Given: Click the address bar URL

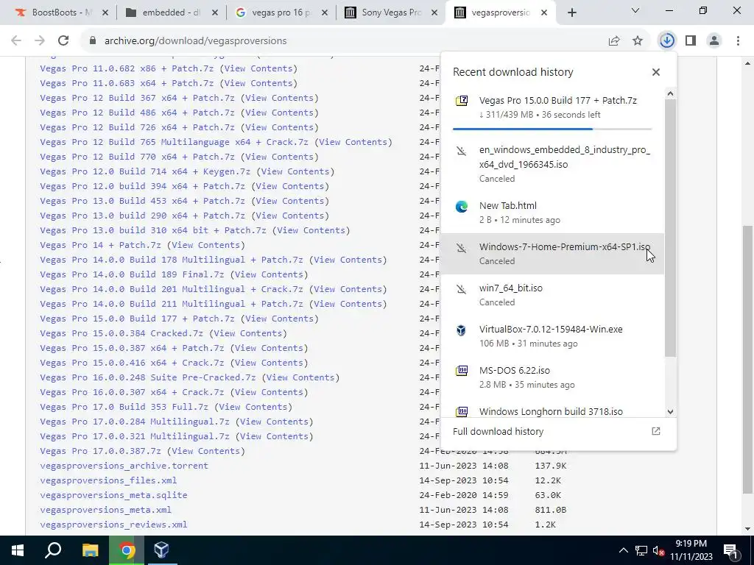Looking at the screenshot, I should pos(196,41).
